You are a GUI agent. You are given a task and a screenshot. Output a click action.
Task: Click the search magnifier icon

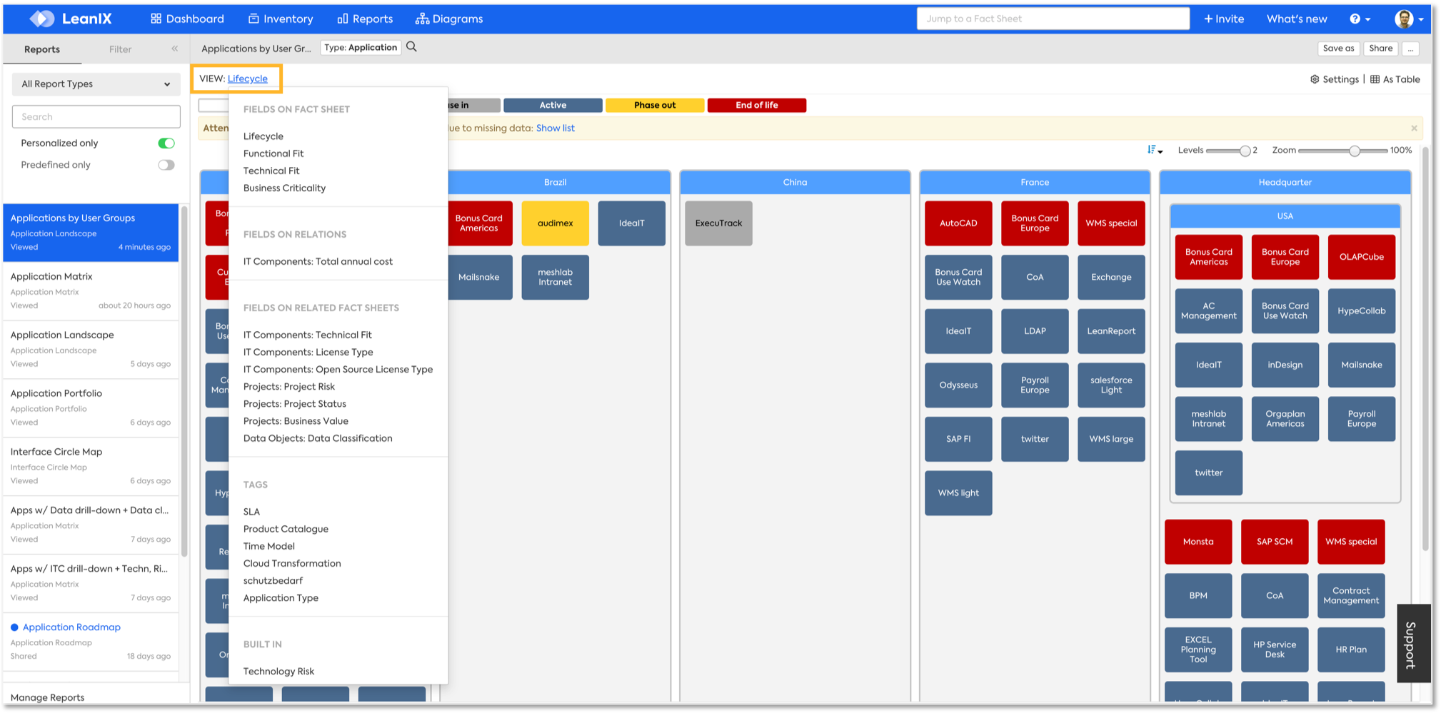click(x=411, y=47)
